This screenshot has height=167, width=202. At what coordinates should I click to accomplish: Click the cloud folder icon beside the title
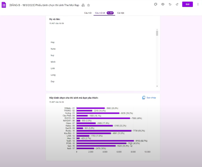click(x=83, y=5)
